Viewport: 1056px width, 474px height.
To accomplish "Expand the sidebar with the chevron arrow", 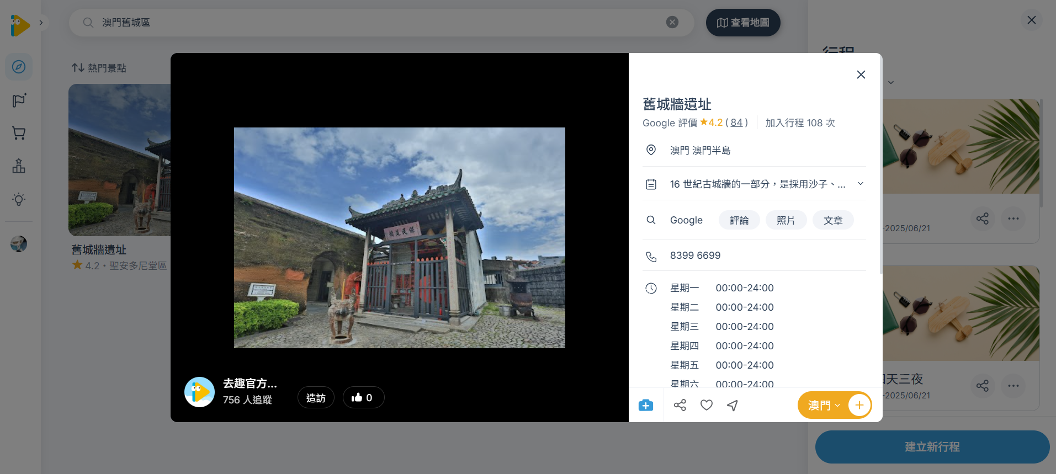I will [41, 23].
